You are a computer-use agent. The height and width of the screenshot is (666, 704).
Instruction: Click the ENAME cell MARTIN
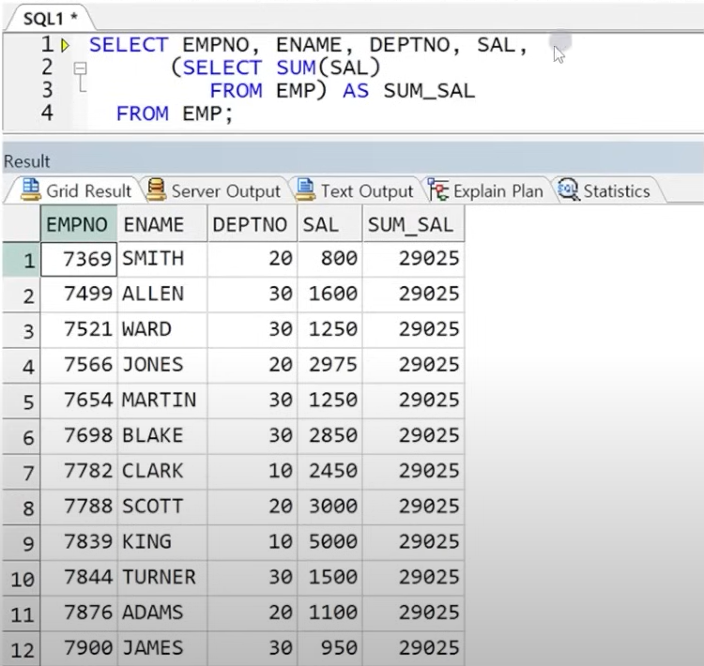162,401
